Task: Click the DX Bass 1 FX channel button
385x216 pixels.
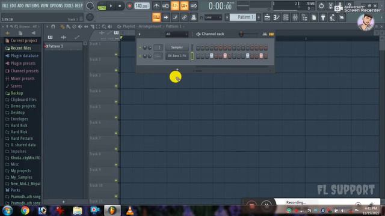Action: pos(177,56)
